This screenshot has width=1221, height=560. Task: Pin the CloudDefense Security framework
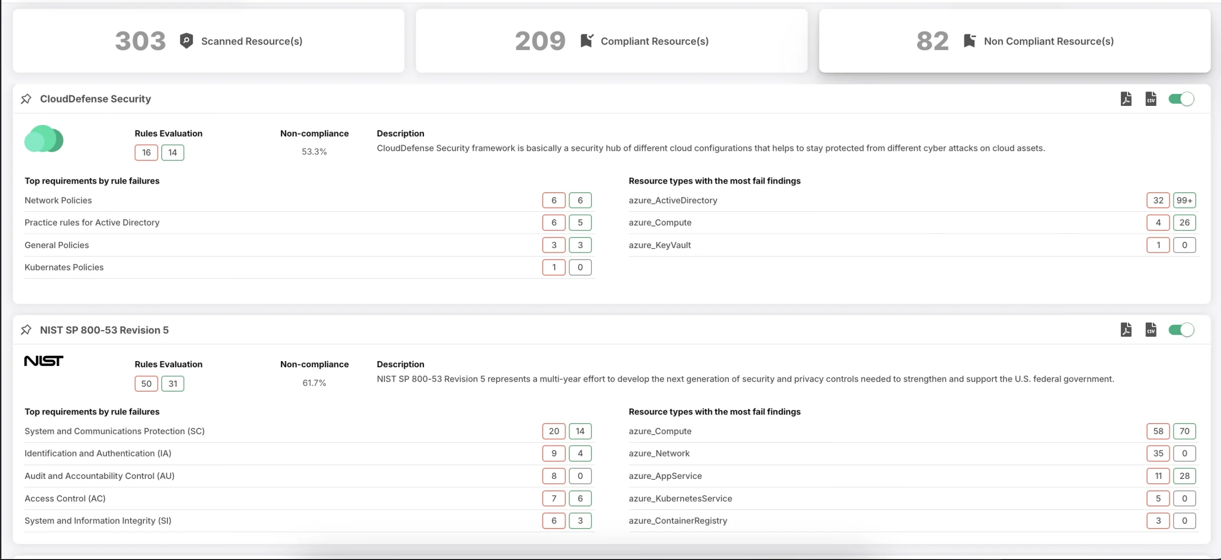[x=26, y=99]
